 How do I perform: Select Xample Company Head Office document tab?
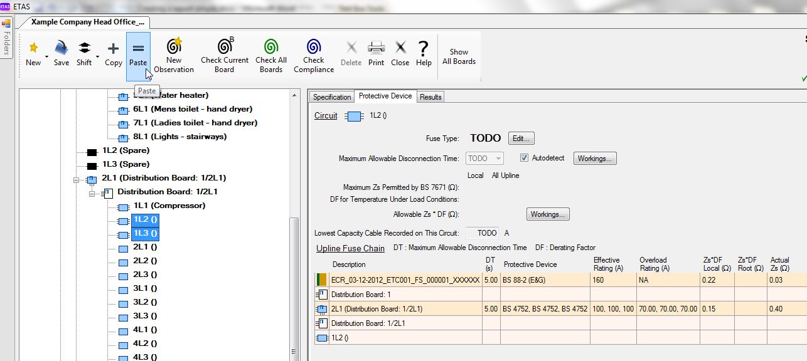[x=87, y=21]
